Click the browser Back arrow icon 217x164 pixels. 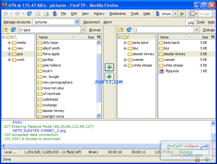click(6, 14)
